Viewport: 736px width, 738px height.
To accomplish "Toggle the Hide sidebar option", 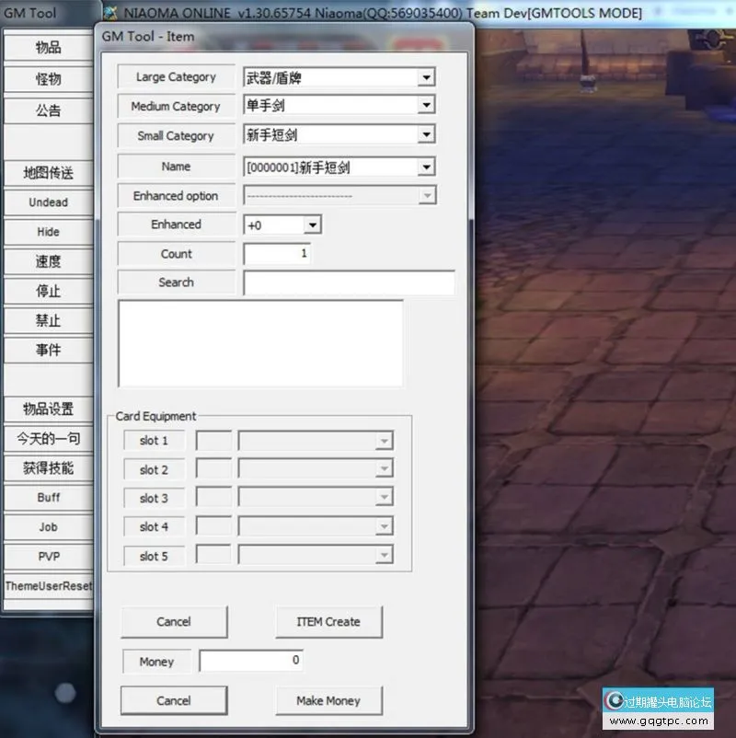I will [x=49, y=232].
